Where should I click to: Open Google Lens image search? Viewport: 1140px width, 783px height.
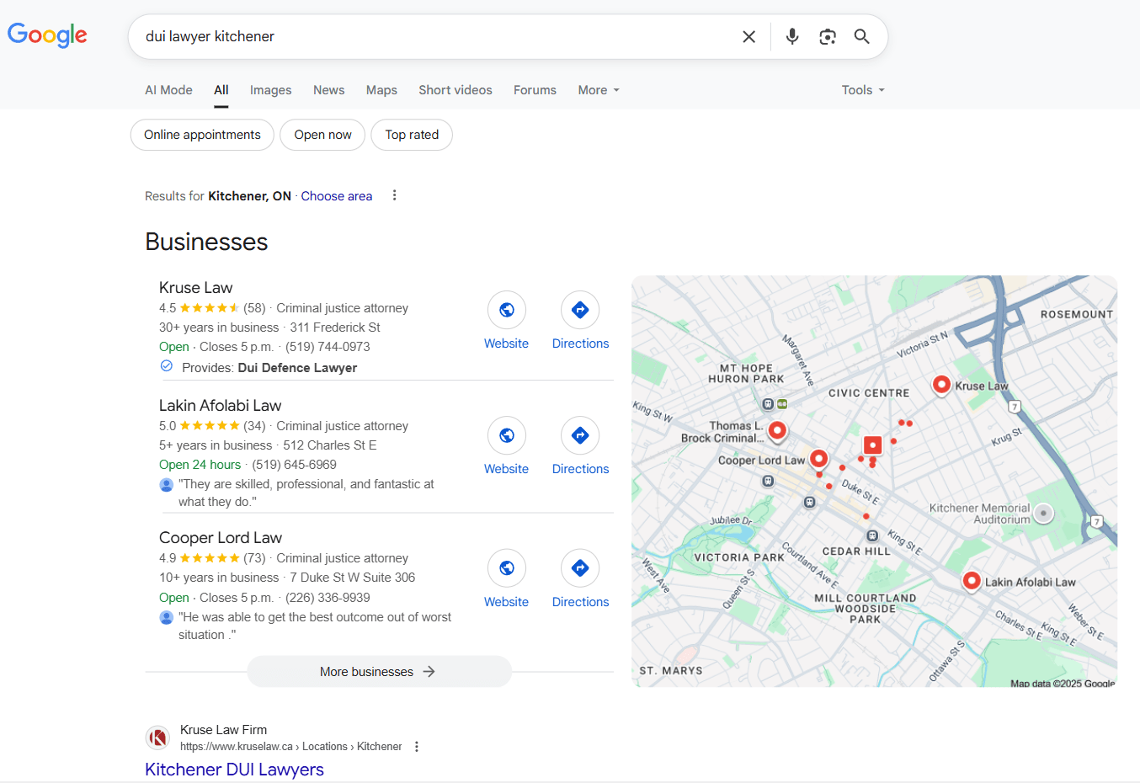point(827,36)
